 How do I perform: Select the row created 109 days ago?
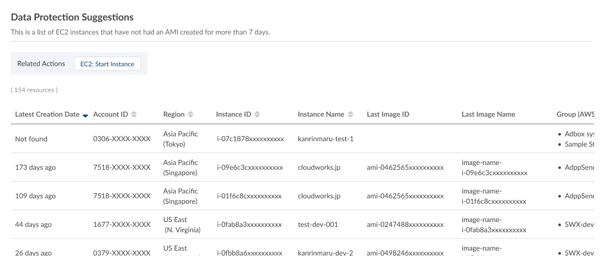tap(36, 196)
